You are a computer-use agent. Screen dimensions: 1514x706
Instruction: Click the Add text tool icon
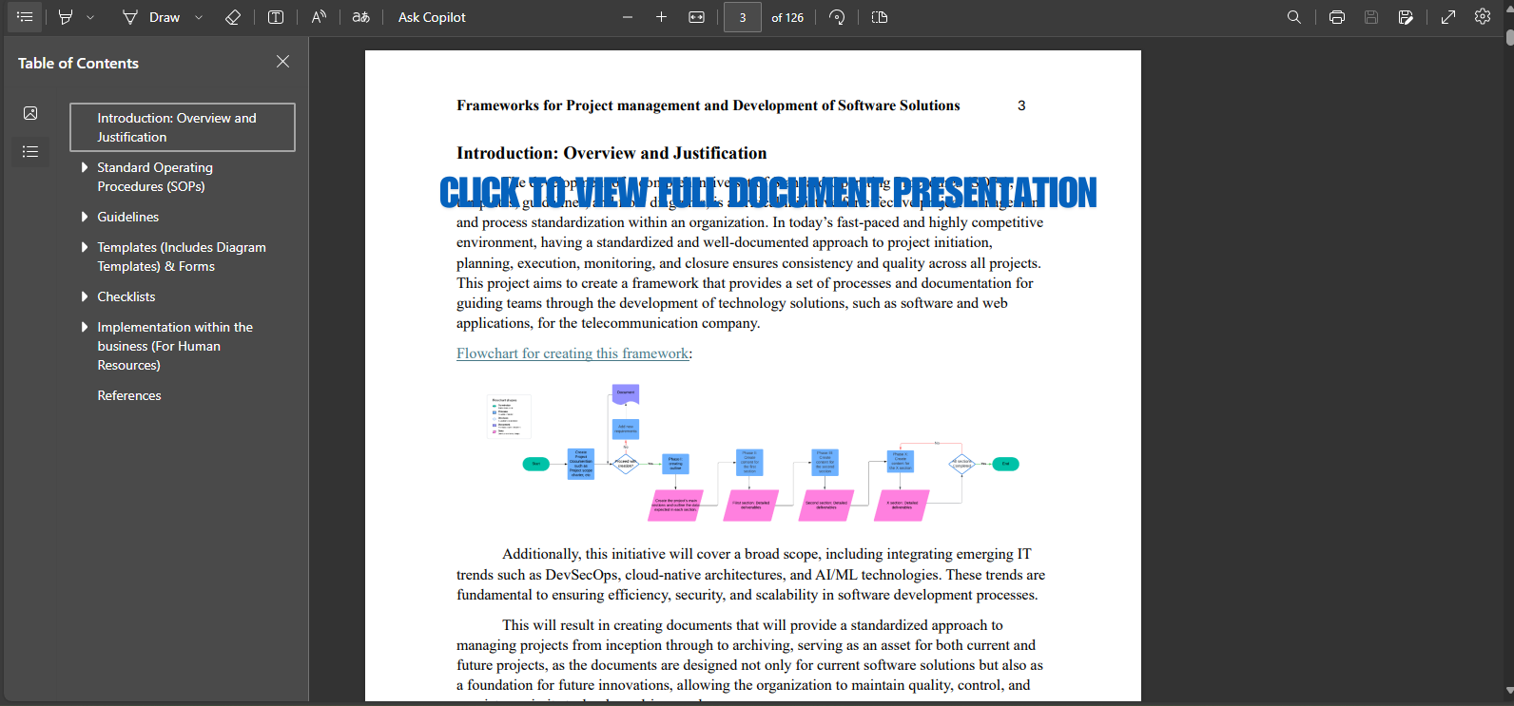276,17
